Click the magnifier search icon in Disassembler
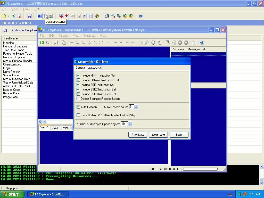 147,43
